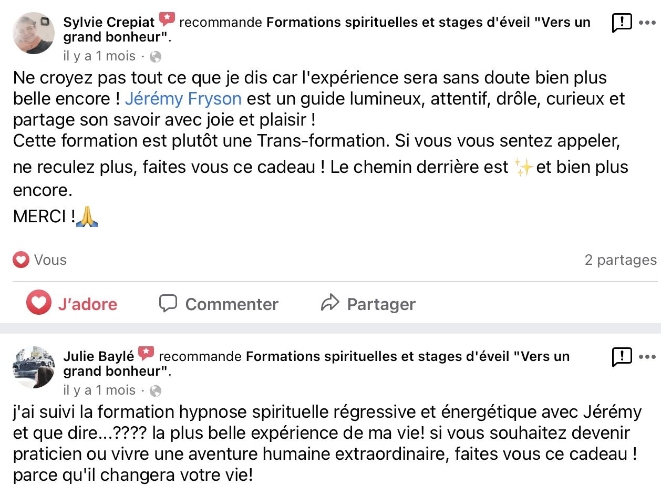Screen dimensions: 661x495
Task: Toggle the J'adore reaction button
Action: pos(72,304)
